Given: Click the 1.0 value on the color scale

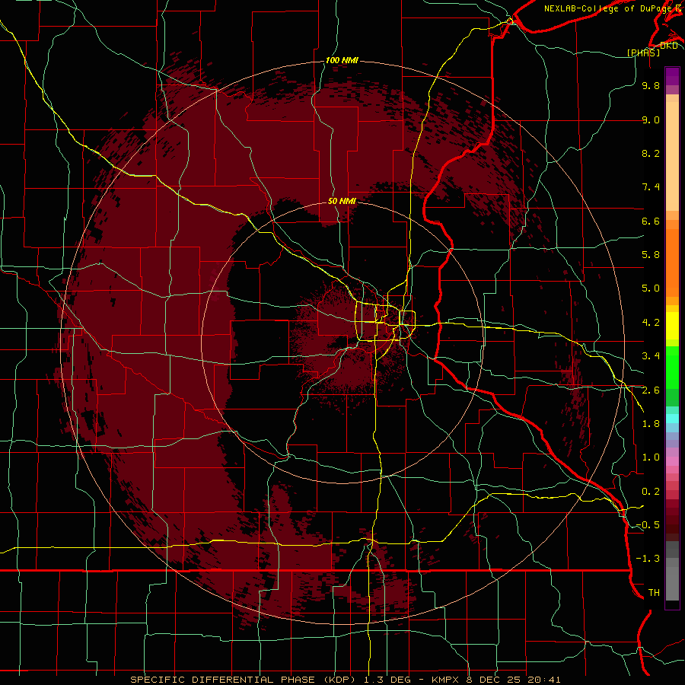Looking at the screenshot, I should pos(651,457).
